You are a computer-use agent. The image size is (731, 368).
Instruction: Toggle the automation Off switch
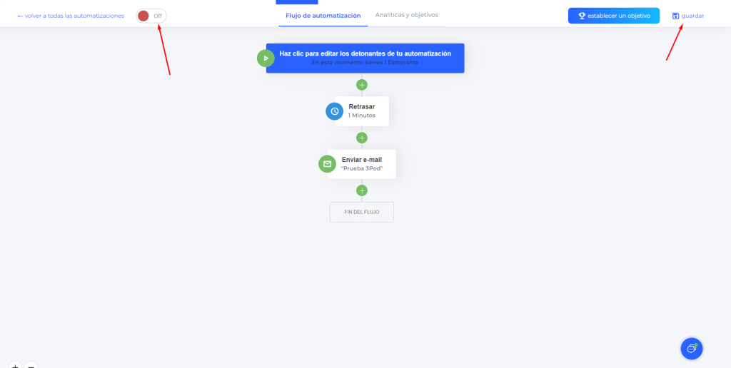[x=151, y=16]
